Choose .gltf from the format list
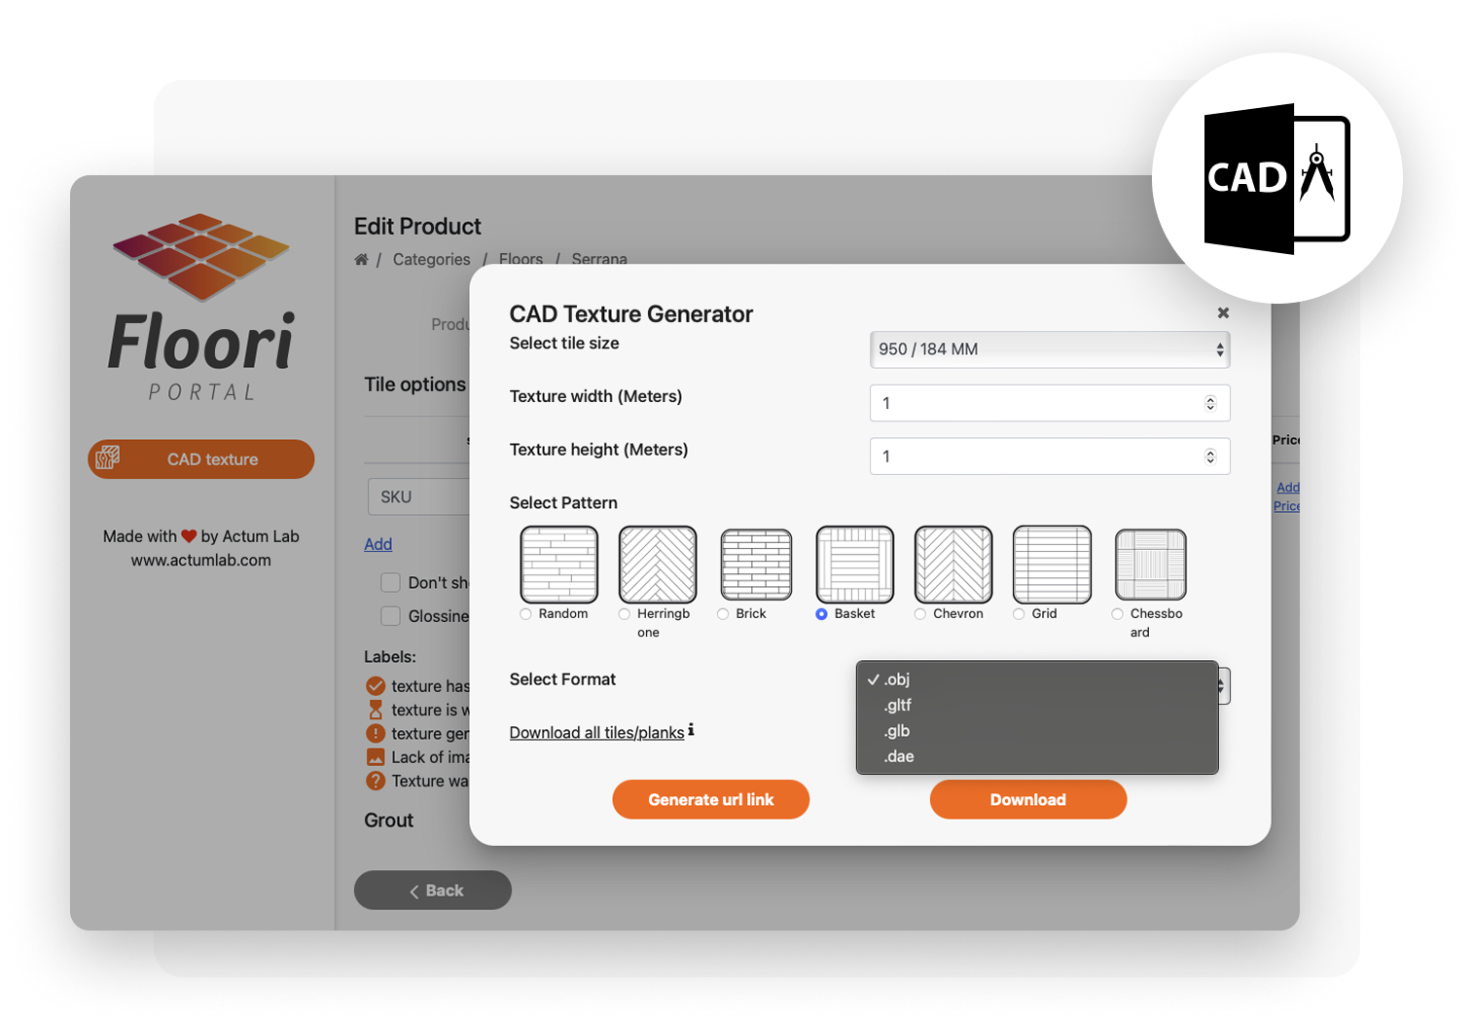 pos(898,705)
